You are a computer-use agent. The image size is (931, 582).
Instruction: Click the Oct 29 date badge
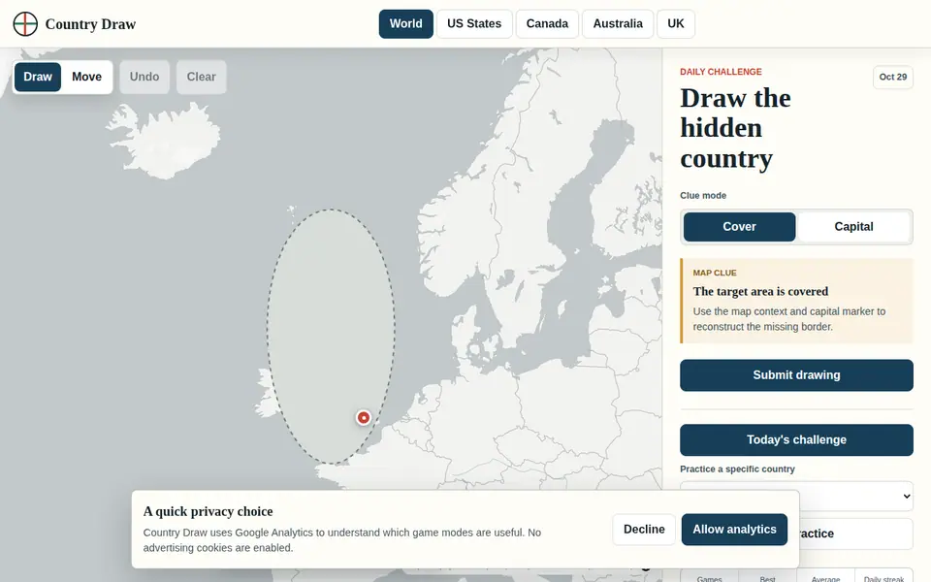(893, 78)
